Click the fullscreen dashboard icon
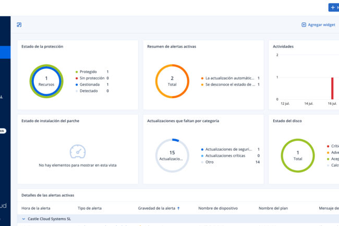Screen dimensions: 339x226 coord(19,25)
